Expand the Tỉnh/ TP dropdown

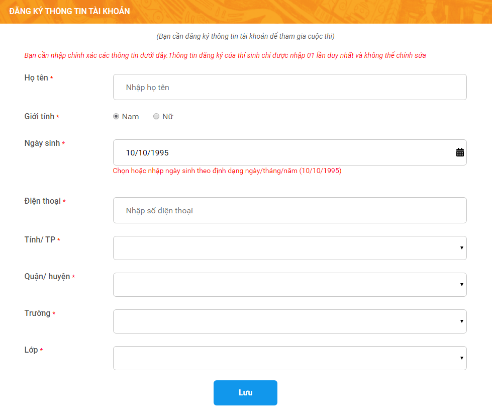[289, 248]
